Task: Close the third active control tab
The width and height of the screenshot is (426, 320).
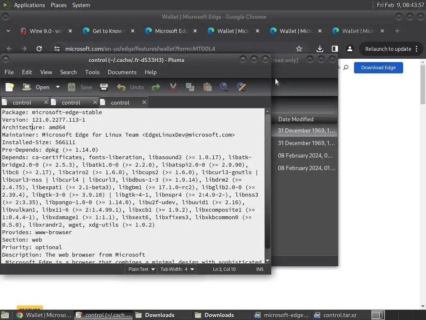Action: pyautogui.click(x=144, y=102)
